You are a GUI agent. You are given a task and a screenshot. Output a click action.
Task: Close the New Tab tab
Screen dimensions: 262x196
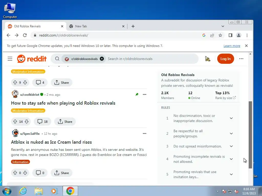point(123,26)
